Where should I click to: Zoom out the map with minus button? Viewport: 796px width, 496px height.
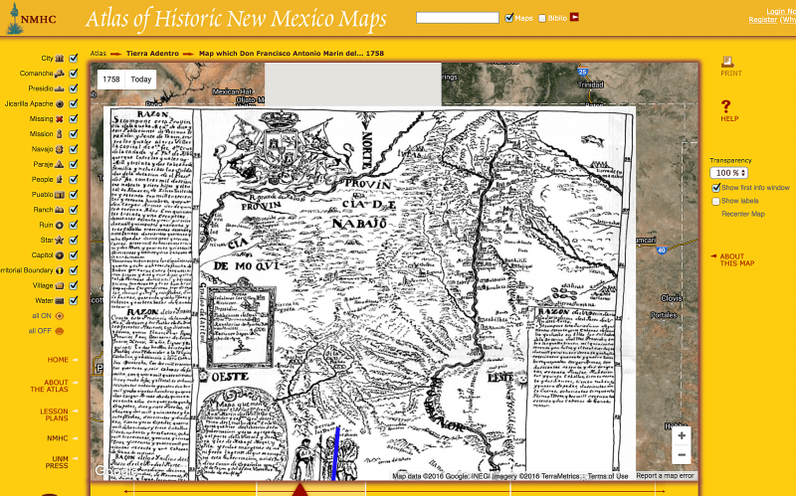pos(682,455)
